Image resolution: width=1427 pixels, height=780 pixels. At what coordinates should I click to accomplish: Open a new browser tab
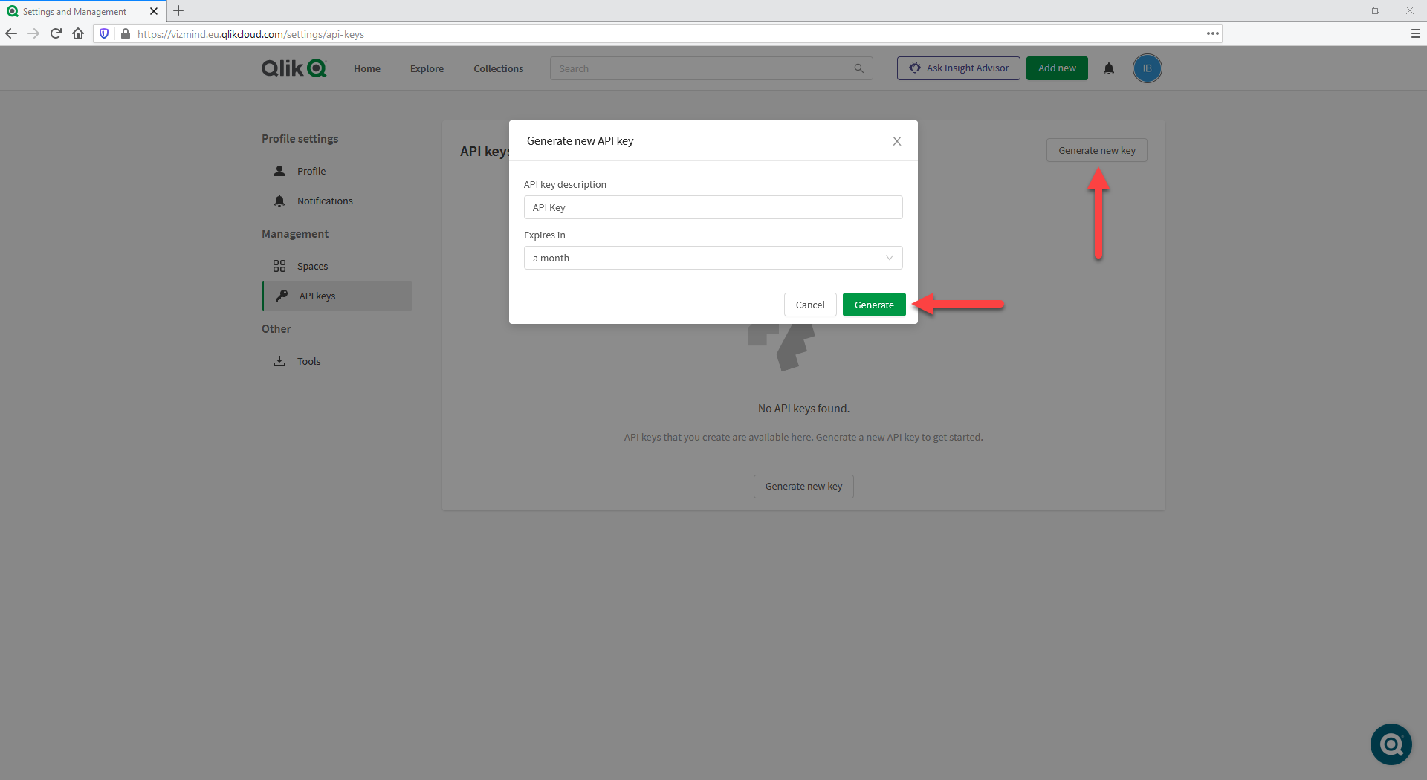(178, 10)
